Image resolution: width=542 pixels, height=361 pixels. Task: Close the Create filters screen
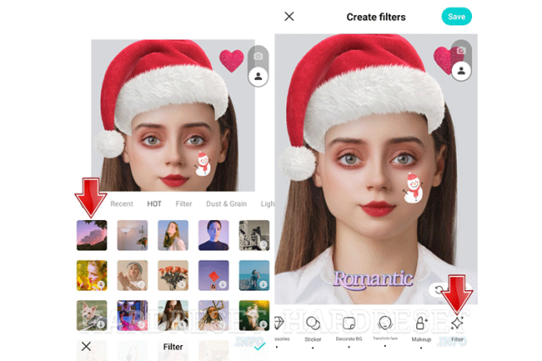point(290,16)
